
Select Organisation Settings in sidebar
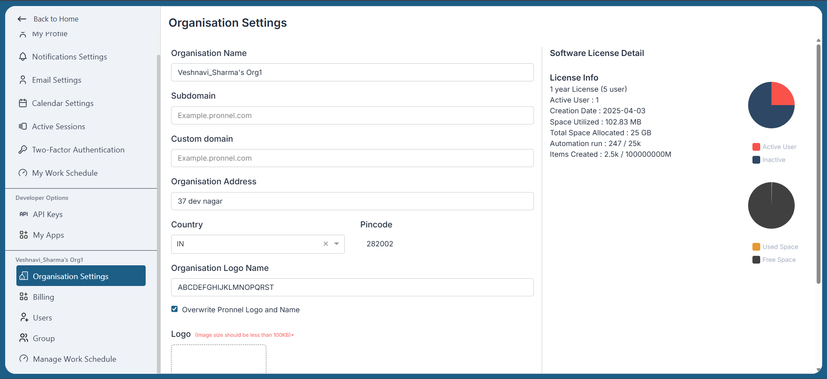click(81, 276)
